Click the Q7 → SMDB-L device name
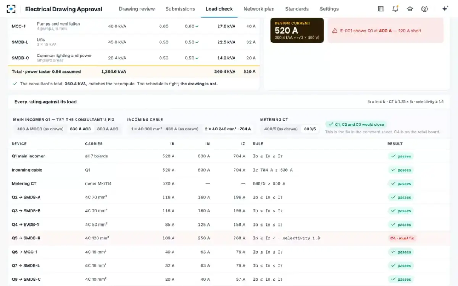The image size is (458, 286). [x=26, y=266]
